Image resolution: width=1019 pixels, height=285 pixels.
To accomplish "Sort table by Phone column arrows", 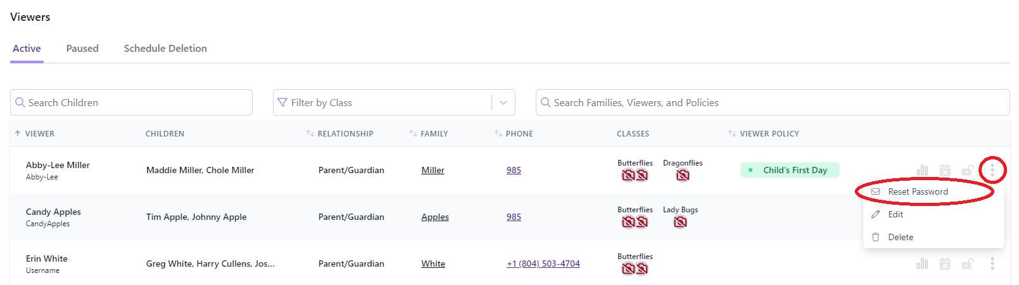I will pyautogui.click(x=498, y=134).
